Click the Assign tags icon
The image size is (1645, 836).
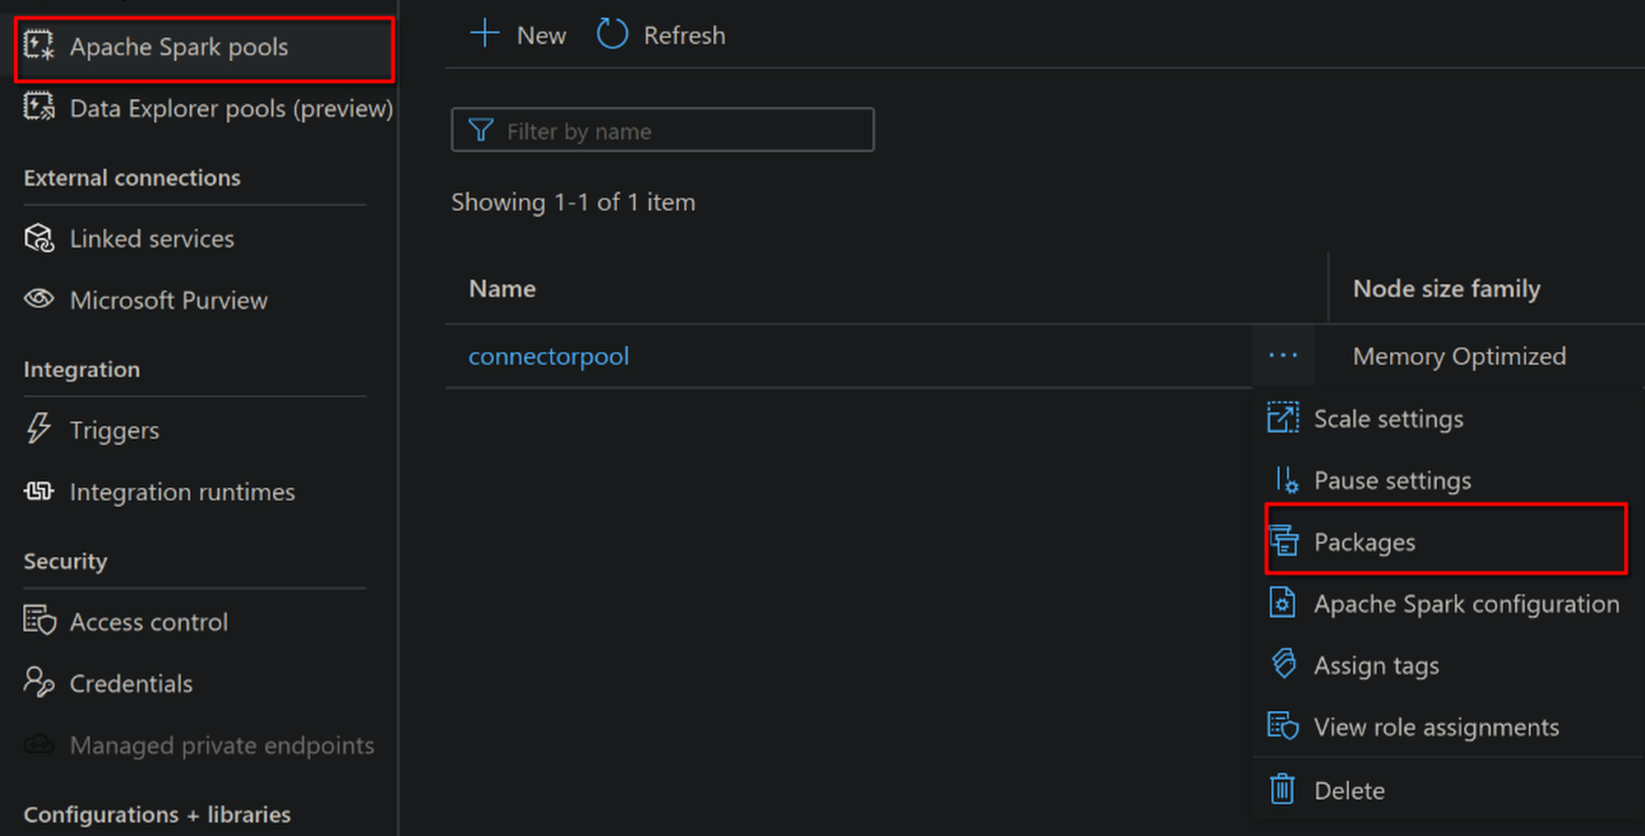coord(1283,663)
